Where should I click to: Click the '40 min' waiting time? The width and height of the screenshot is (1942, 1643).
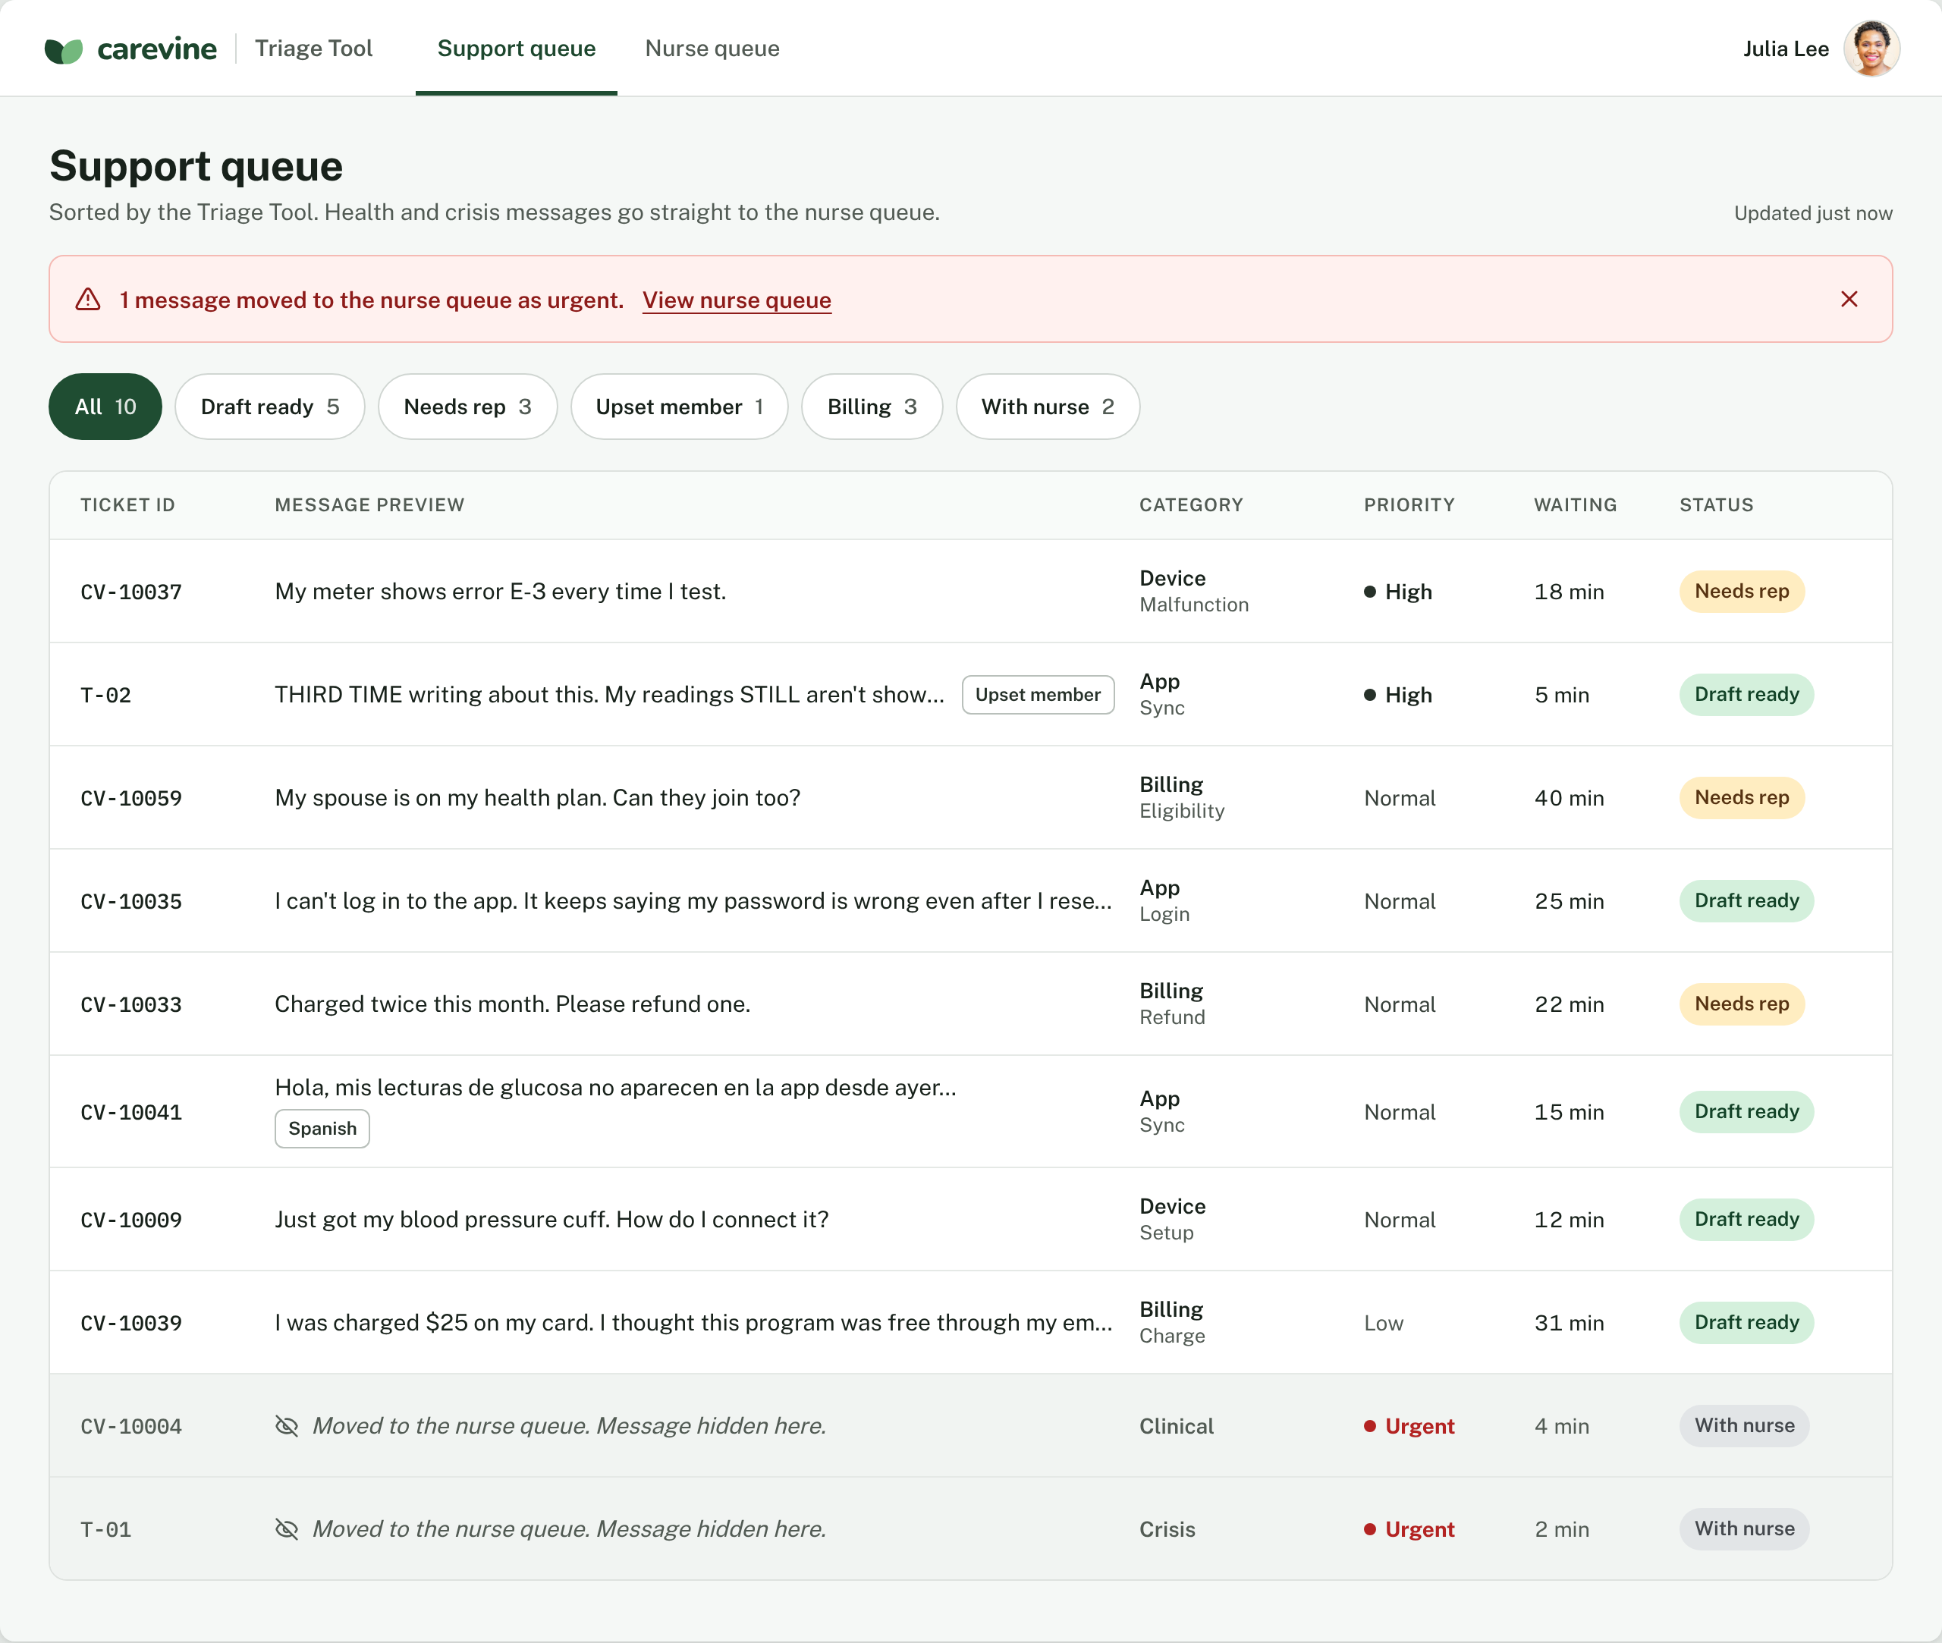click(1570, 798)
